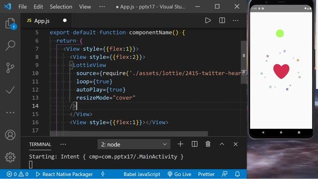Maximize the VS Code window
Viewport: 318px width, 179px height.
point(217,6)
